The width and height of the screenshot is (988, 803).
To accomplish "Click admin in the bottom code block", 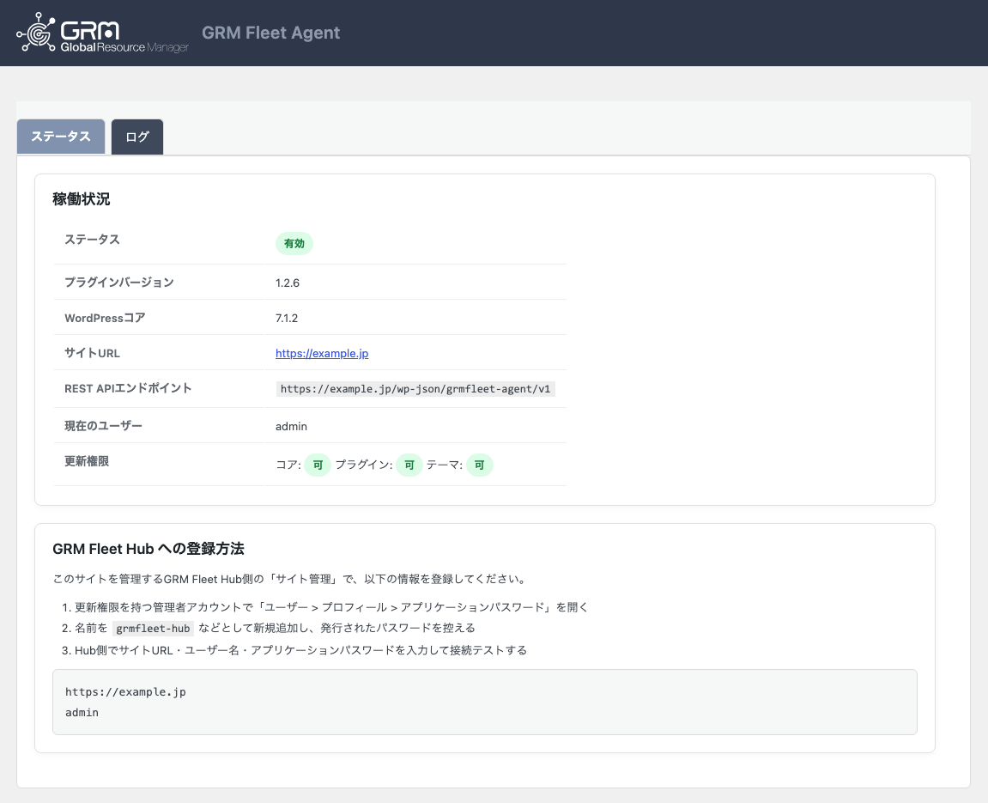I will click(82, 713).
